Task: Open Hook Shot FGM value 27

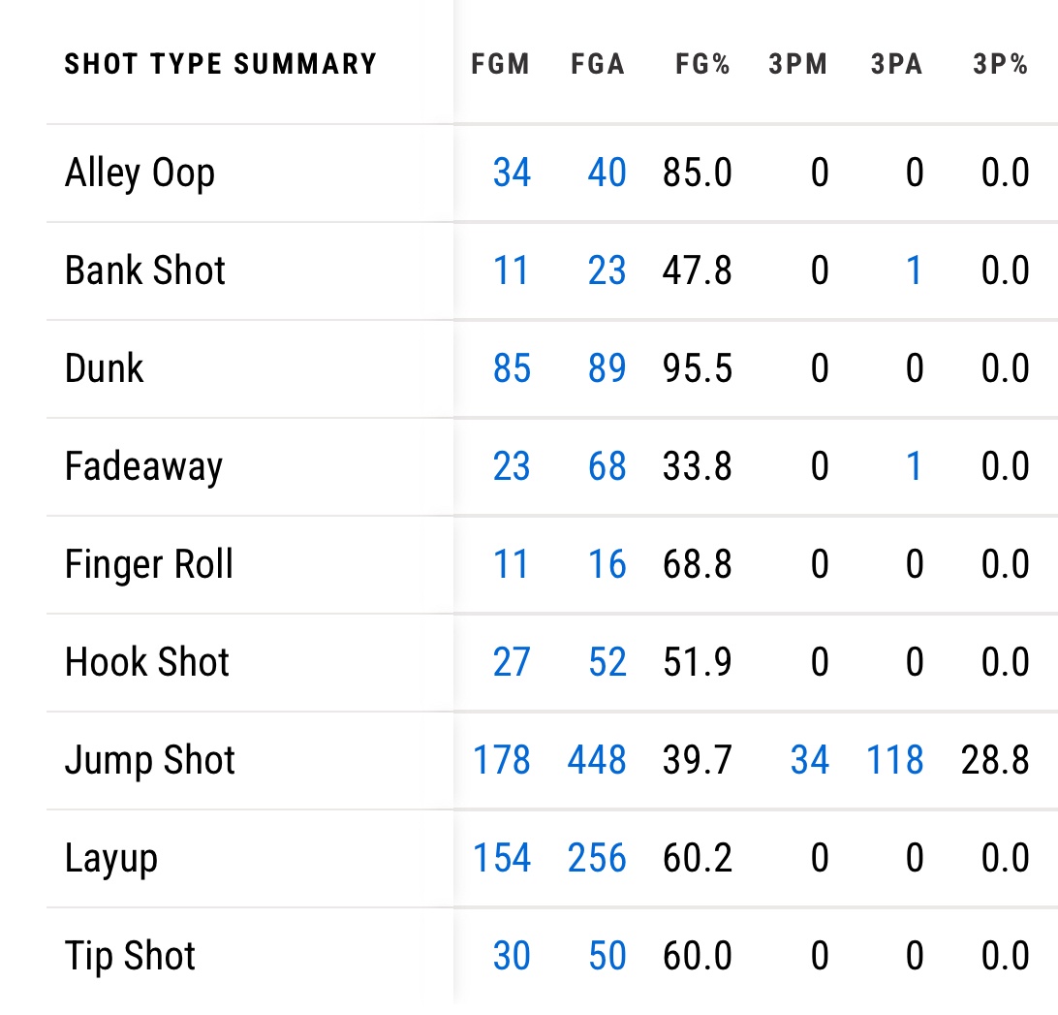Action: coord(512,663)
